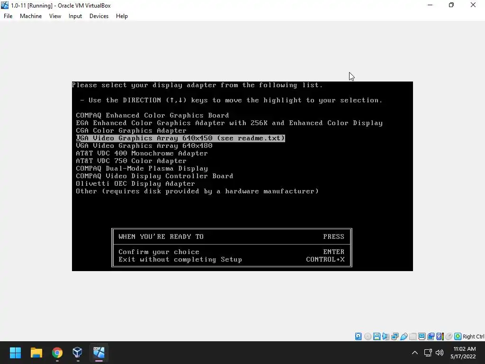The image size is (485, 364).
Task: Click the green arrow keyboard capture icon
Action: pyautogui.click(x=458, y=337)
